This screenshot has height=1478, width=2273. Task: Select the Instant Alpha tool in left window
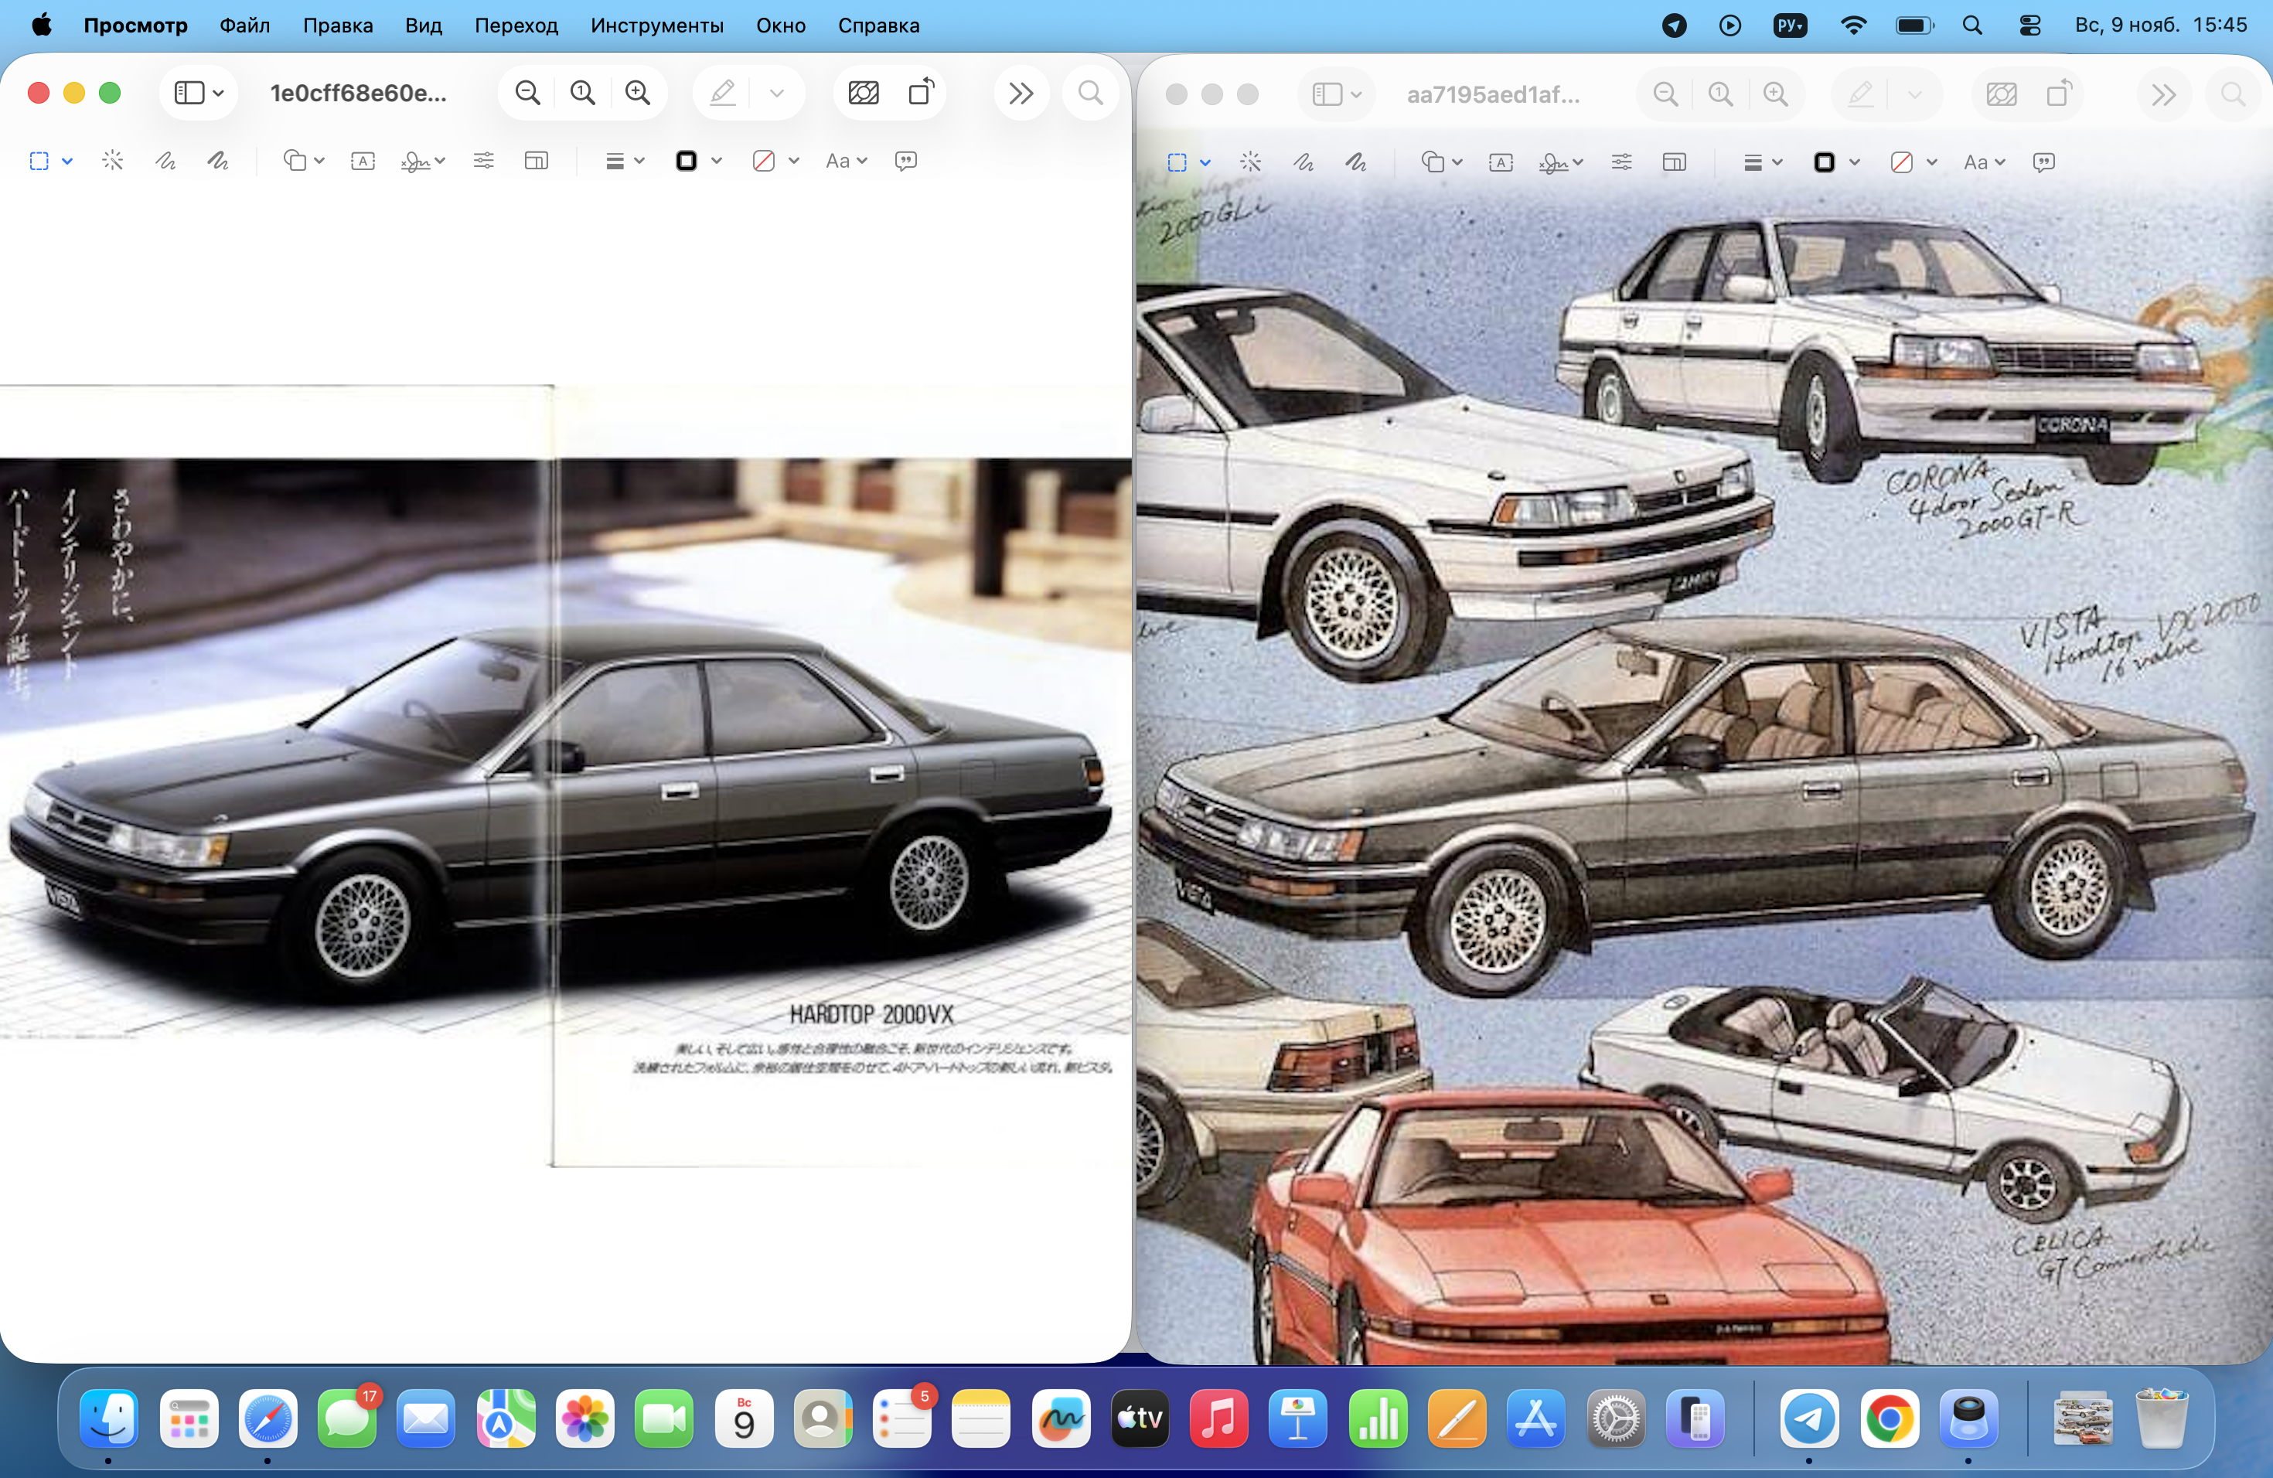tap(113, 161)
